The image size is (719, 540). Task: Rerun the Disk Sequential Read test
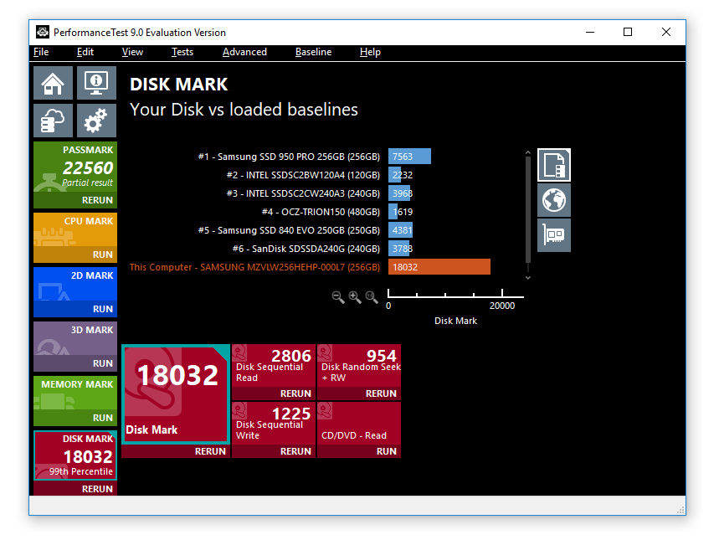coord(295,393)
